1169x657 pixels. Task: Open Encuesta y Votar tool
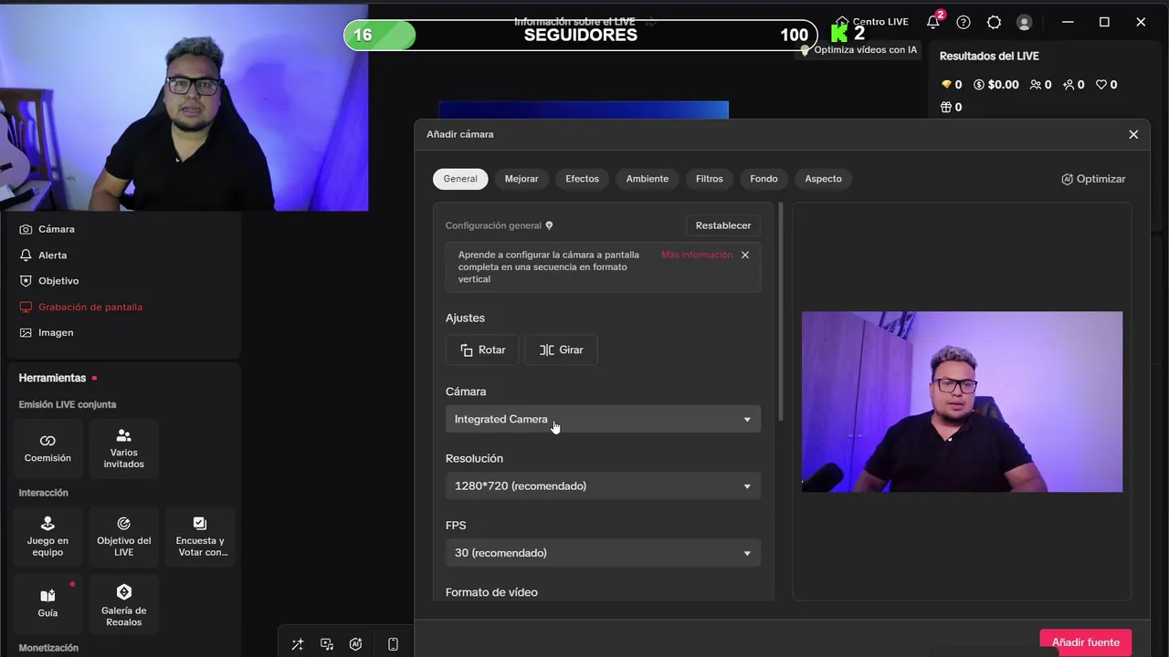pyautogui.click(x=201, y=537)
